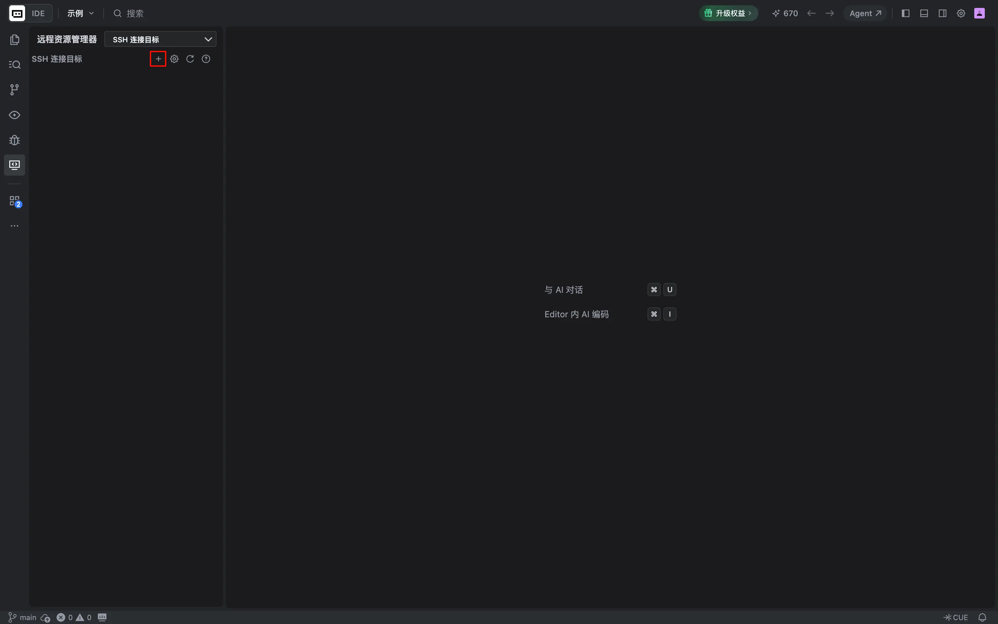Open the debug bug icon in the sidebar
Image resolution: width=998 pixels, height=624 pixels.
[x=15, y=140]
